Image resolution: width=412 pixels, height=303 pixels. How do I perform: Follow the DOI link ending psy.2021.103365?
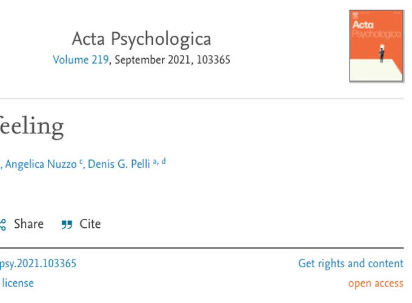[x=38, y=264]
